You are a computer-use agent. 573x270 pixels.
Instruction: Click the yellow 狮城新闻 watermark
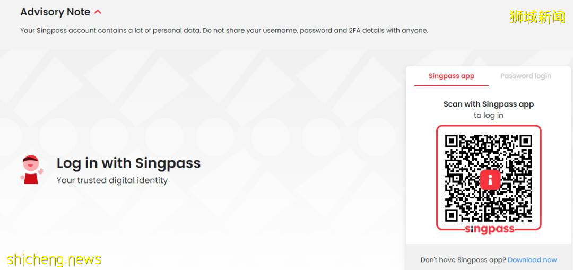click(537, 17)
